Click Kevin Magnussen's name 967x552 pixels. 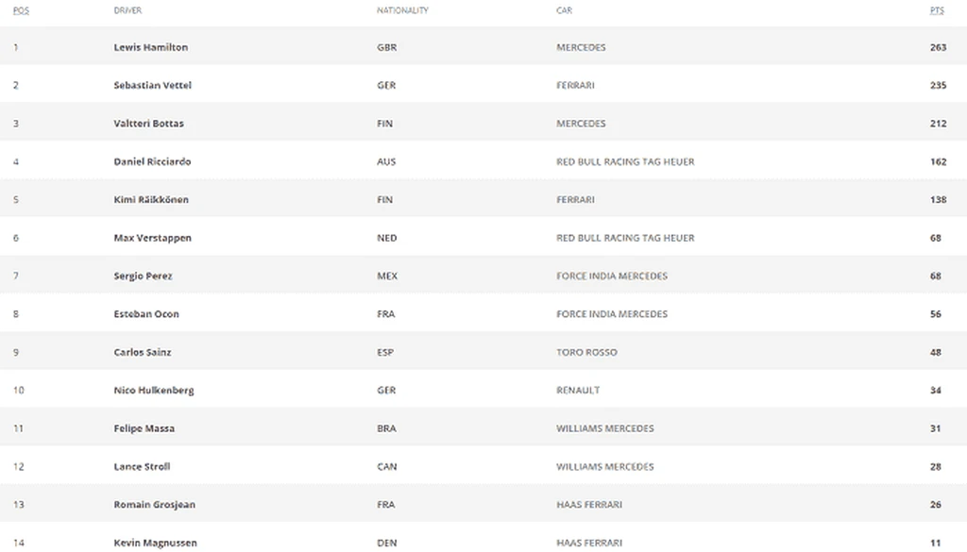pos(156,543)
